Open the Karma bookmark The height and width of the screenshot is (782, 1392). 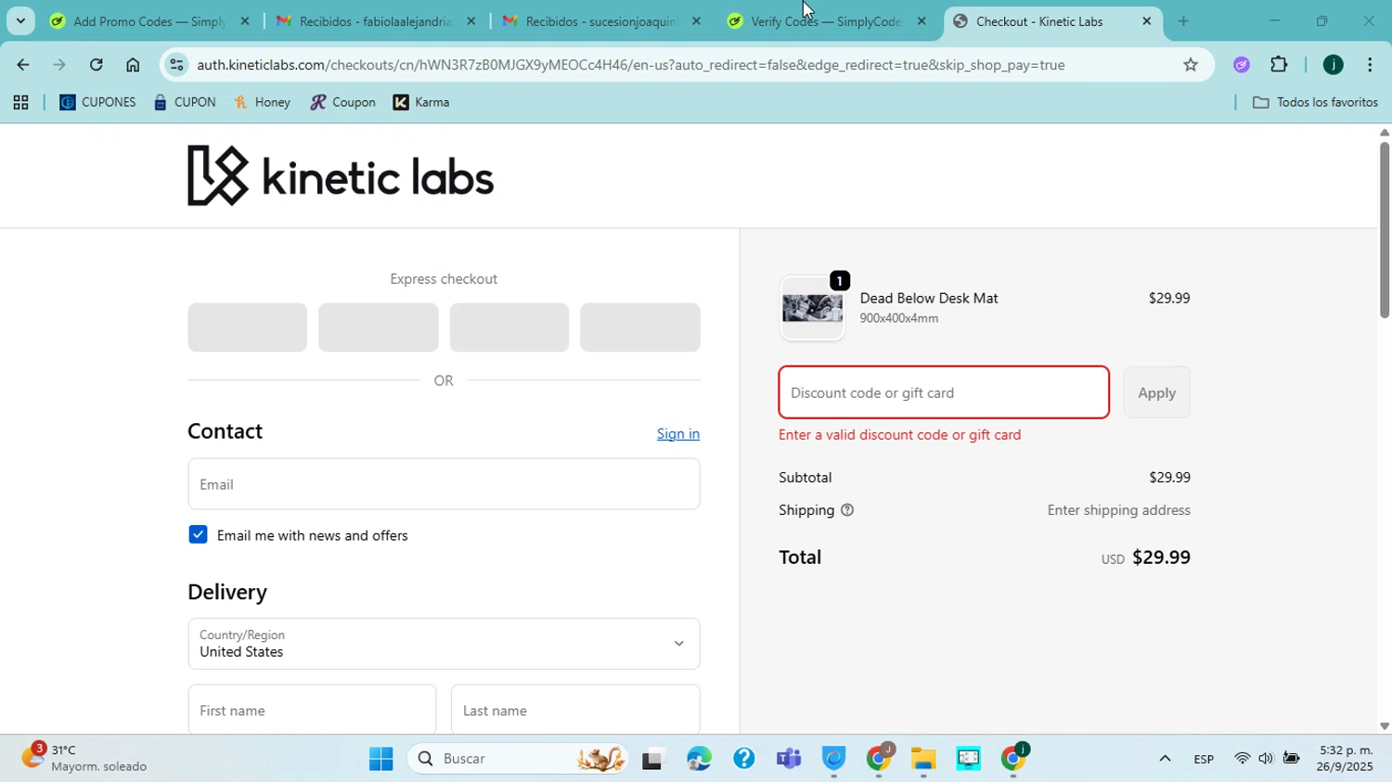pyautogui.click(x=421, y=103)
